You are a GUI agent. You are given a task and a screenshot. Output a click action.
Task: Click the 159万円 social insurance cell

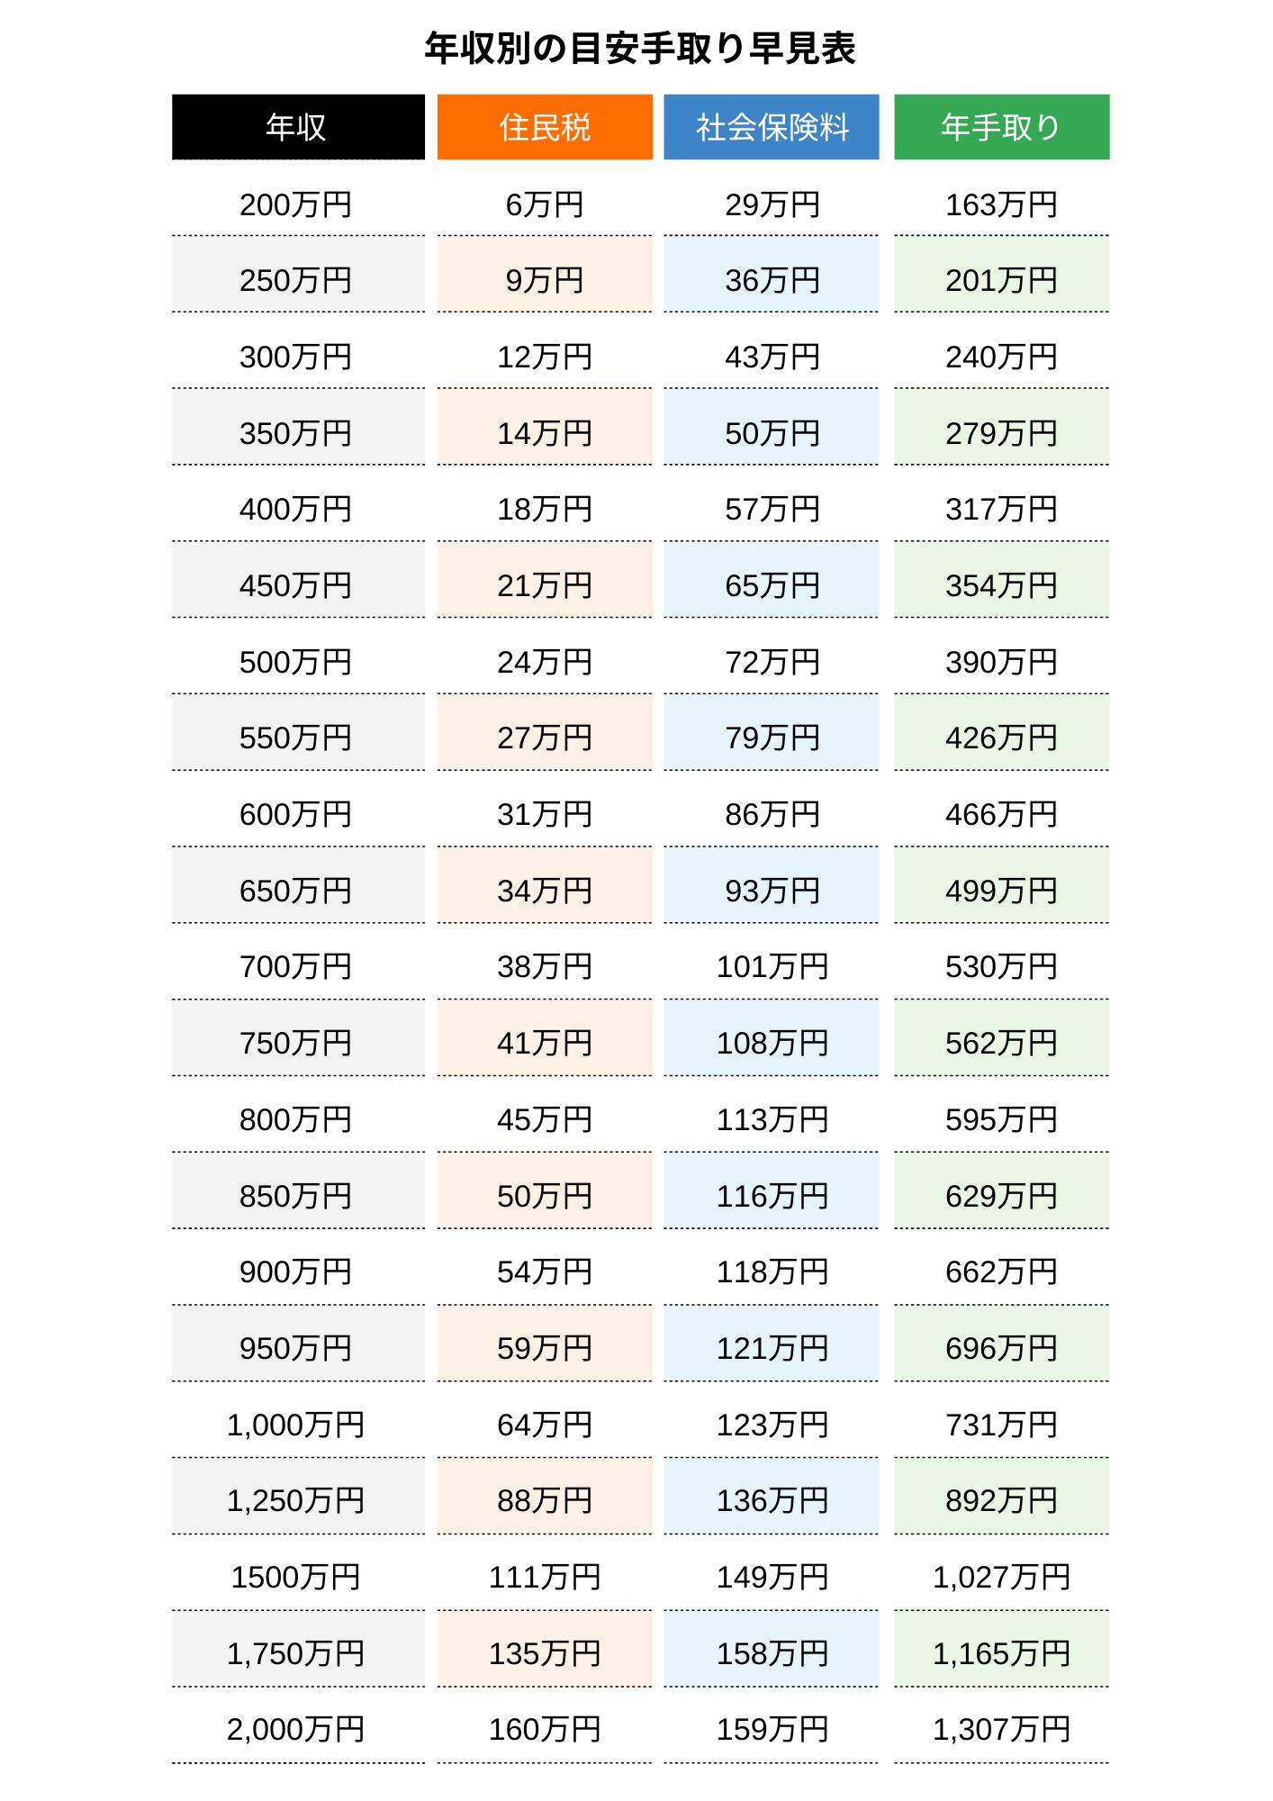click(x=772, y=1730)
